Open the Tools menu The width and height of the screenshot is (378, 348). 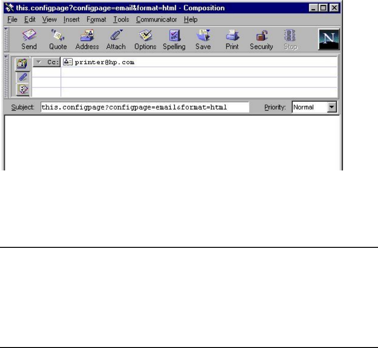click(x=121, y=19)
